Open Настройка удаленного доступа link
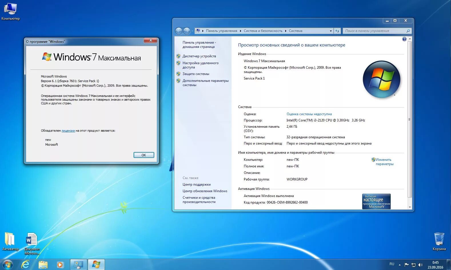Viewport: 451px width, 270px height. point(200,65)
